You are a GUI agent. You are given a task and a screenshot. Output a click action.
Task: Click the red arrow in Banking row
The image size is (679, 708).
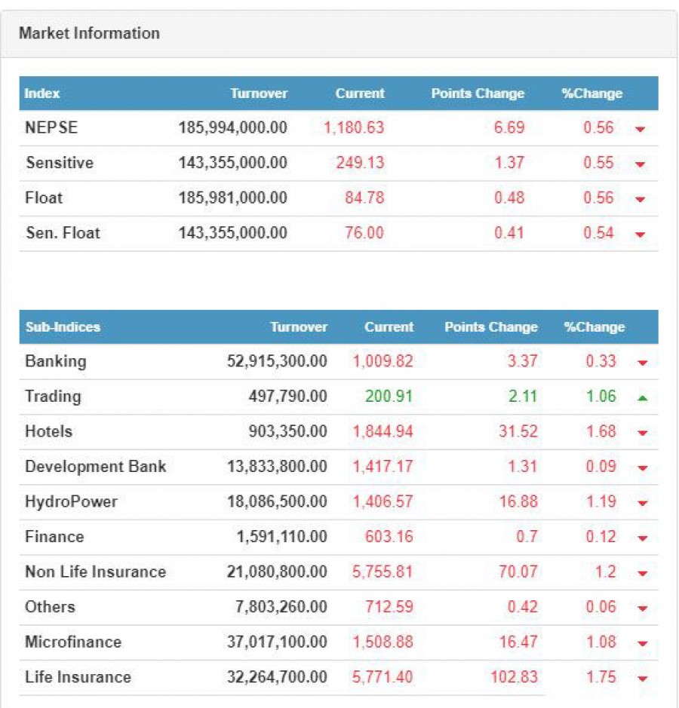pos(642,363)
